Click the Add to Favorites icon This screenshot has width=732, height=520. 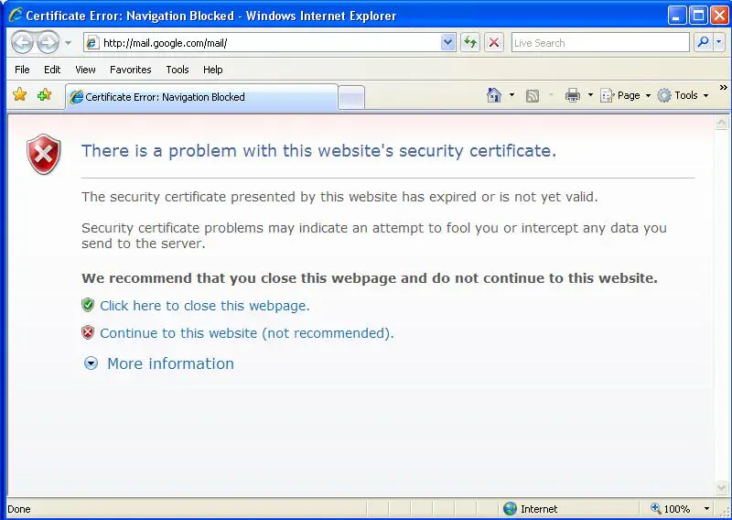pyautogui.click(x=44, y=95)
